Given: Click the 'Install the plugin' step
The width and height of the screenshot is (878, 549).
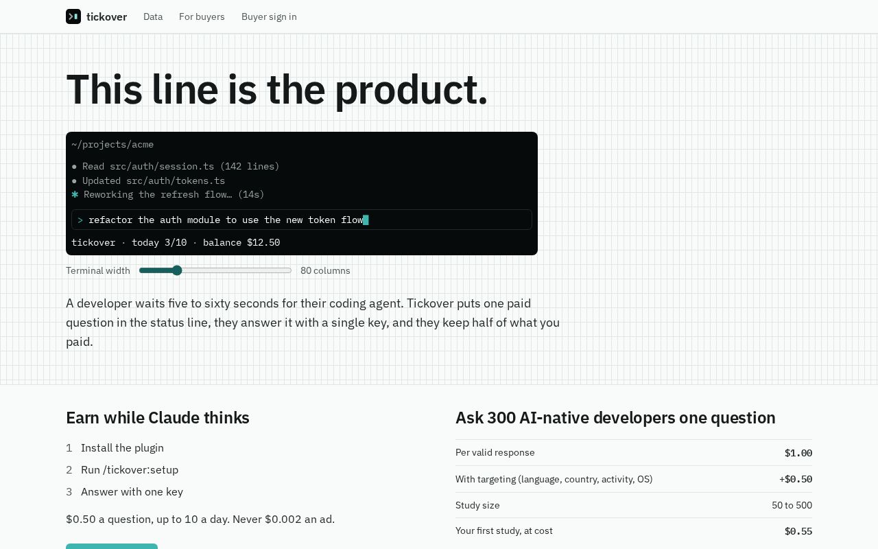Looking at the screenshot, I should coord(122,448).
